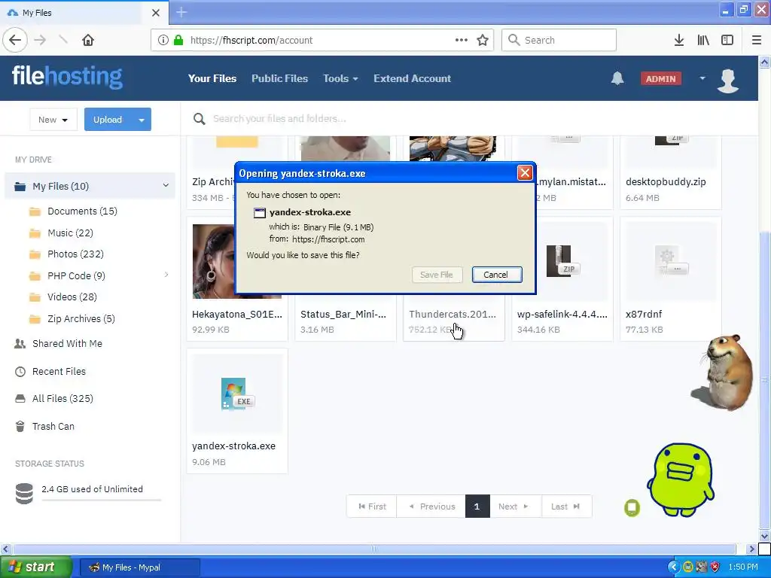The width and height of the screenshot is (771, 578).
Task: Click the Status_Bar_Mini file name
Action: 343,314
